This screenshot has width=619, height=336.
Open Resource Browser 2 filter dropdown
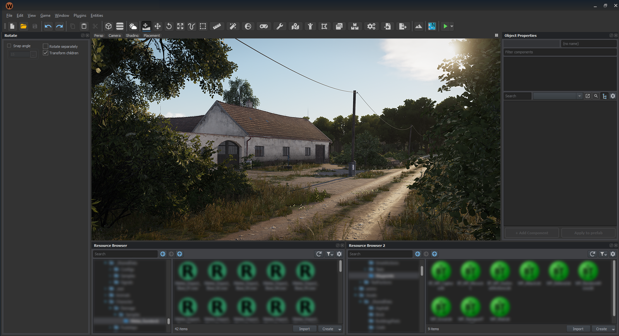[603, 254]
